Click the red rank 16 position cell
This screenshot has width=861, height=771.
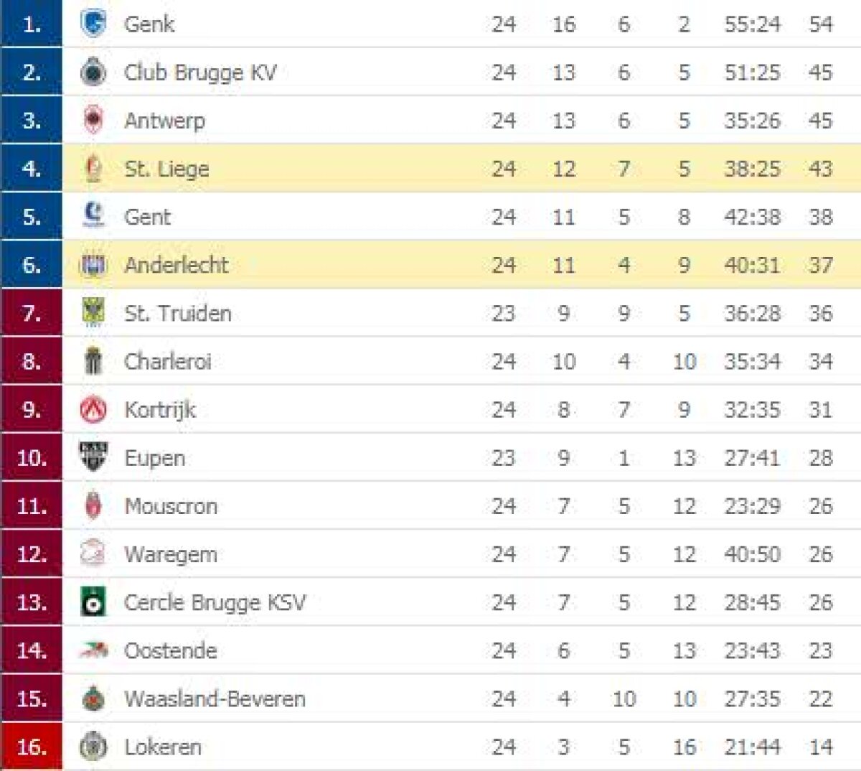pyautogui.click(x=32, y=747)
